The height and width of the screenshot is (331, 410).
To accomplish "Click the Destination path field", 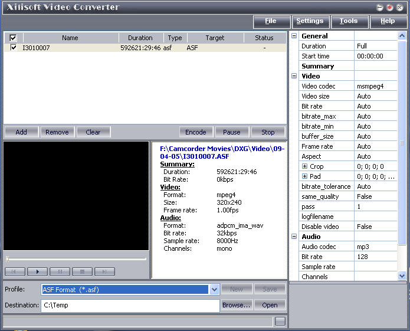I will [130, 306].
